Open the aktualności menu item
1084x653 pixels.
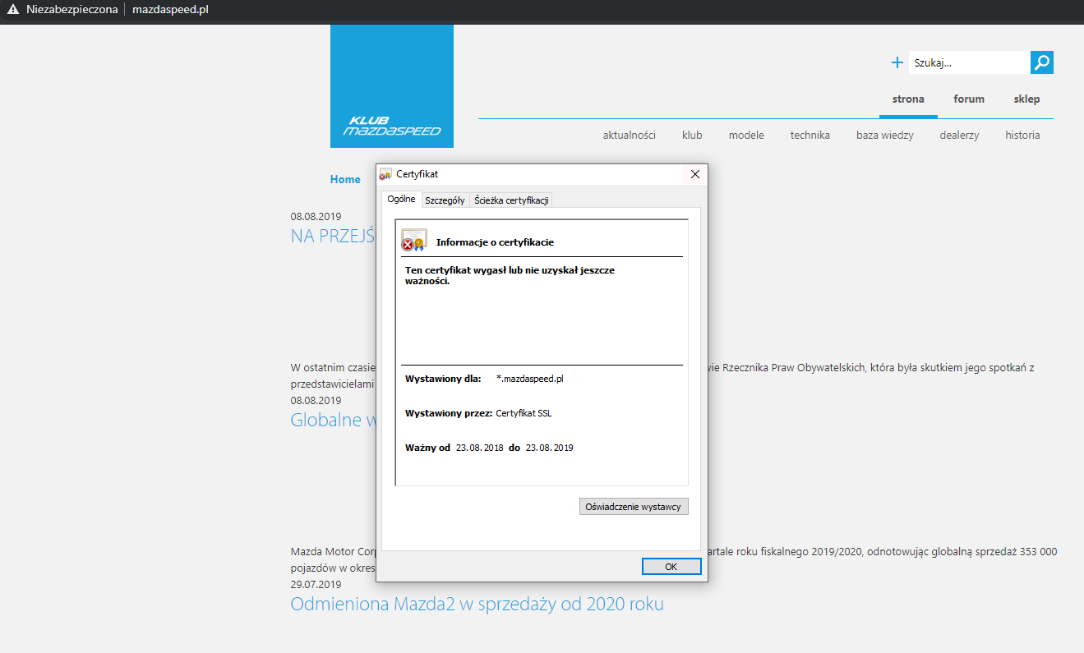pyautogui.click(x=629, y=135)
